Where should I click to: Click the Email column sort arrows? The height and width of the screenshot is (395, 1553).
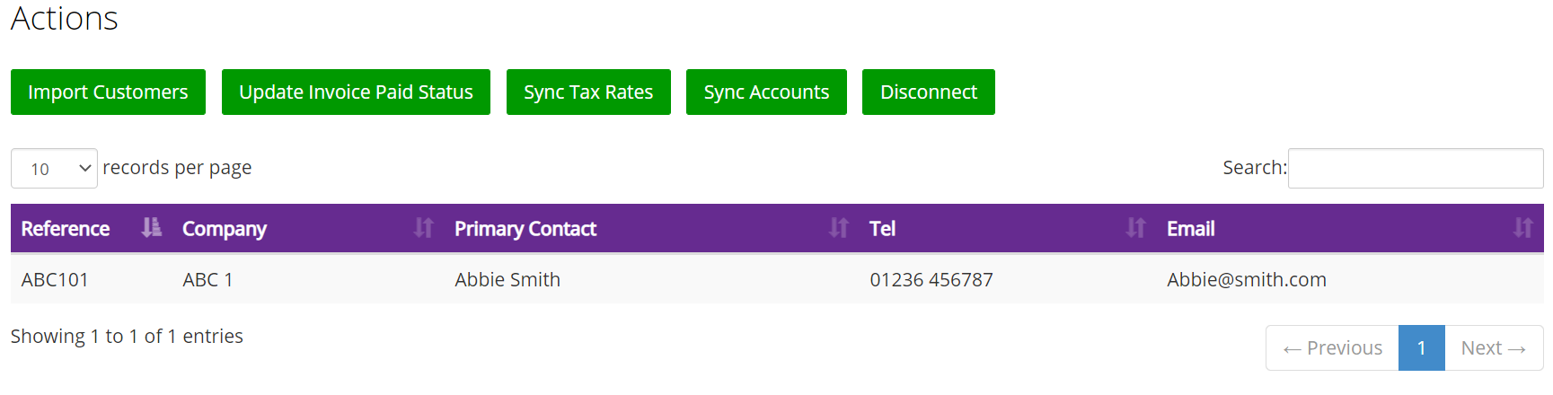pyautogui.click(x=1523, y=228)
